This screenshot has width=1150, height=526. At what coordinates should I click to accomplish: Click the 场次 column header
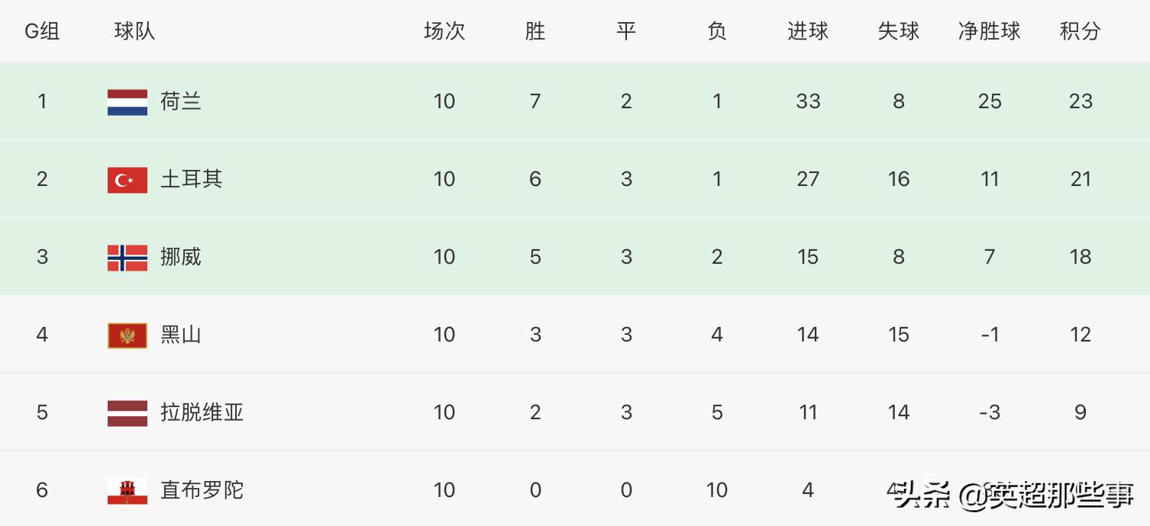coord(444,31)
